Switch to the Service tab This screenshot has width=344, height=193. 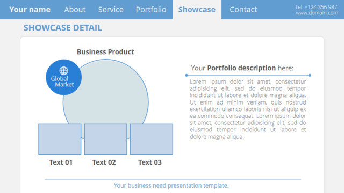click(111, 10)
